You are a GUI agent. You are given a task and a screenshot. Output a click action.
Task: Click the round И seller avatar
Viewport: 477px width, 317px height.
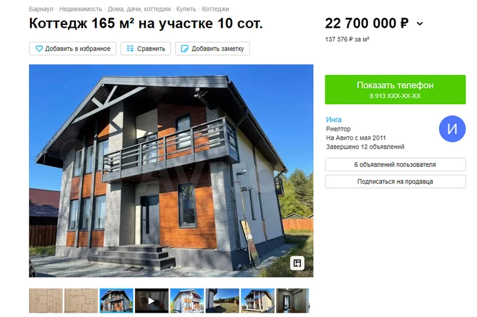[x=452, y=128]
